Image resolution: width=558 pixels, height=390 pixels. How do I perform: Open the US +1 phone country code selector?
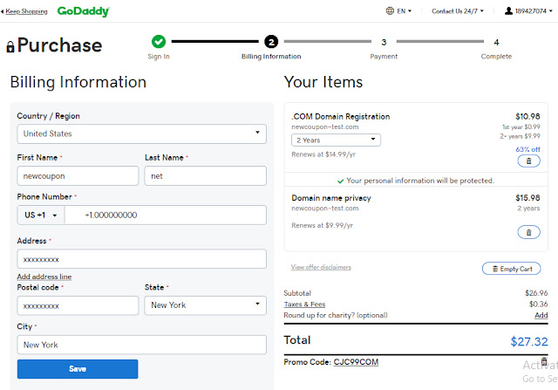(x=41, y=215)
